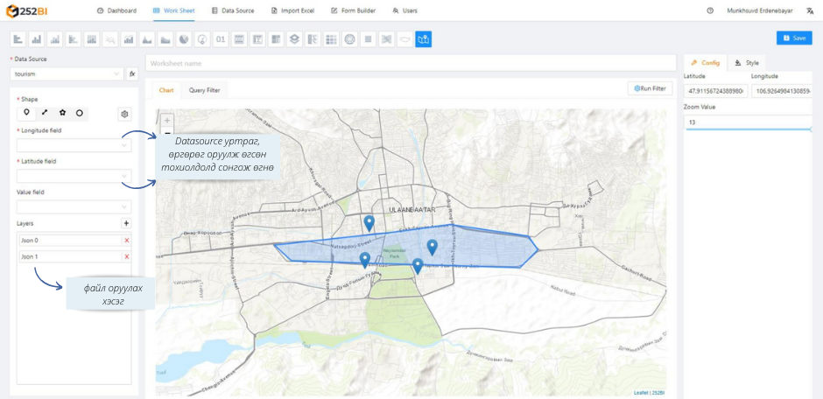Select the "01" number chart icon
The width and height of the screenshot is (823, 399).
tap(221, 39)
